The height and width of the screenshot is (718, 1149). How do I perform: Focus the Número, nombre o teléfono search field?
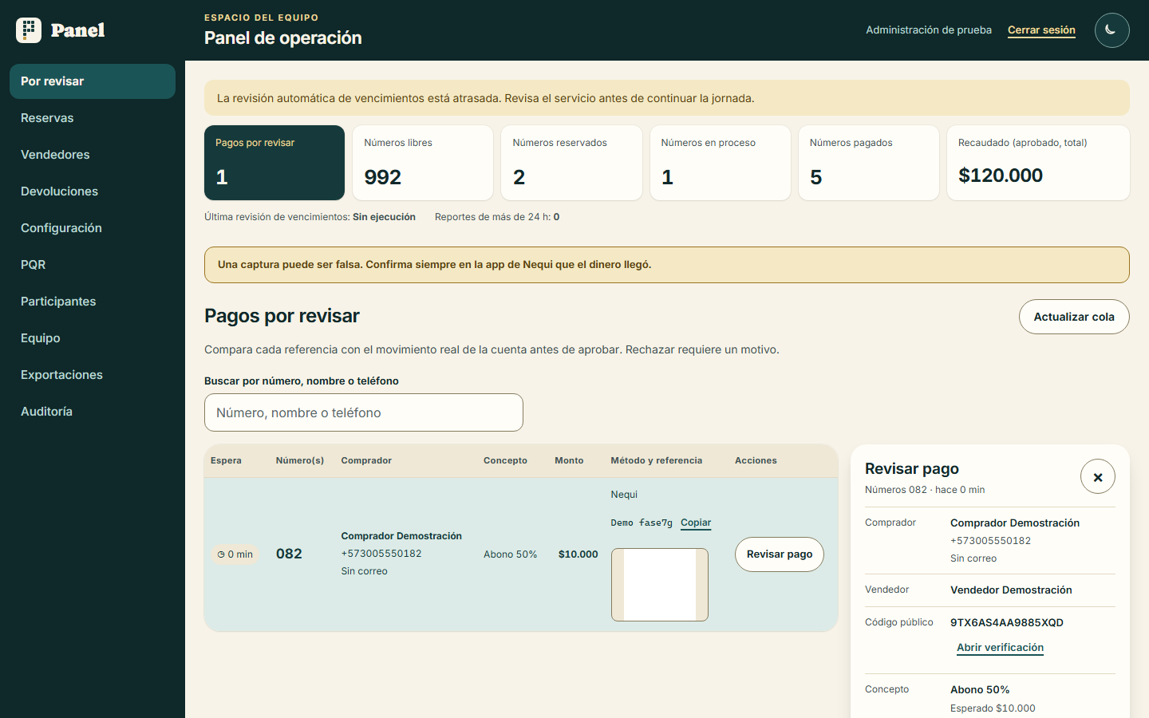[x=364, y=412]
